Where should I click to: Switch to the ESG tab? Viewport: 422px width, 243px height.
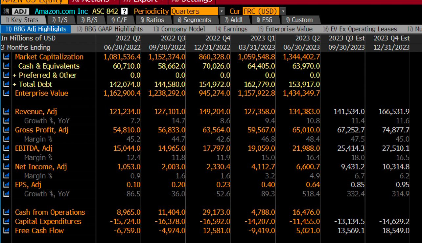coord(265,20)
